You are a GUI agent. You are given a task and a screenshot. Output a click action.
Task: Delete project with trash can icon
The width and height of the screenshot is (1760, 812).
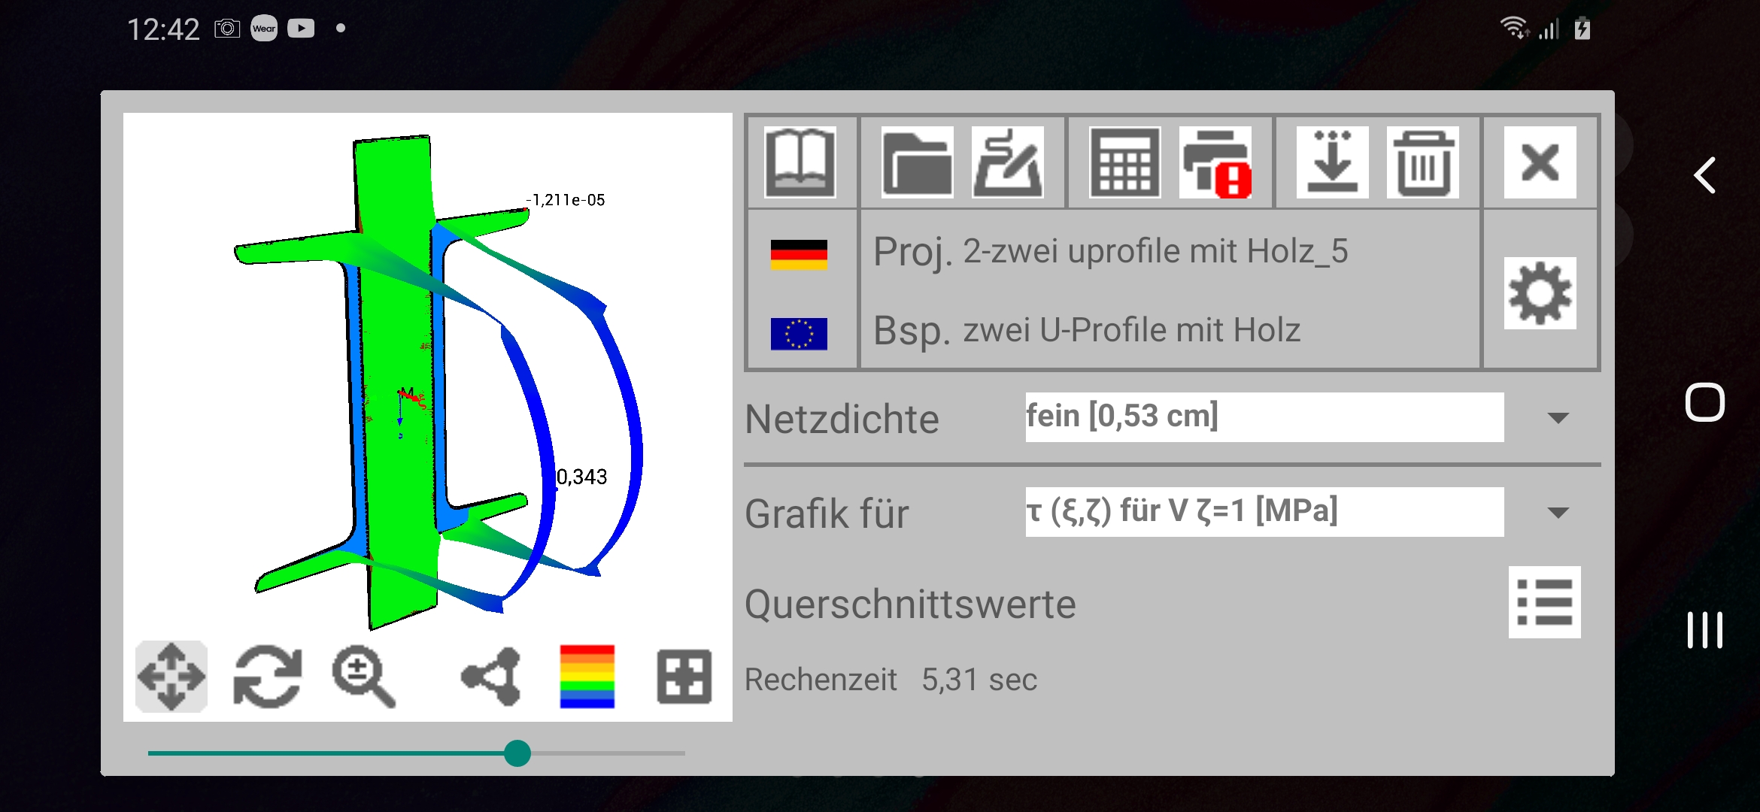pyautogui.click(x=1422, y=162)
